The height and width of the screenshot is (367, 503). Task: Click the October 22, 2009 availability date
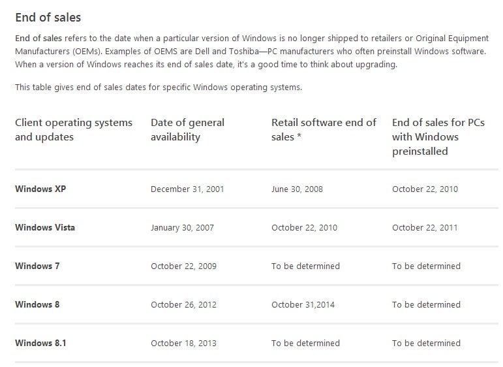183,266
